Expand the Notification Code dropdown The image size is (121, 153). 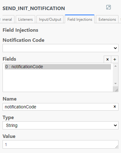(x=60, y=48)
